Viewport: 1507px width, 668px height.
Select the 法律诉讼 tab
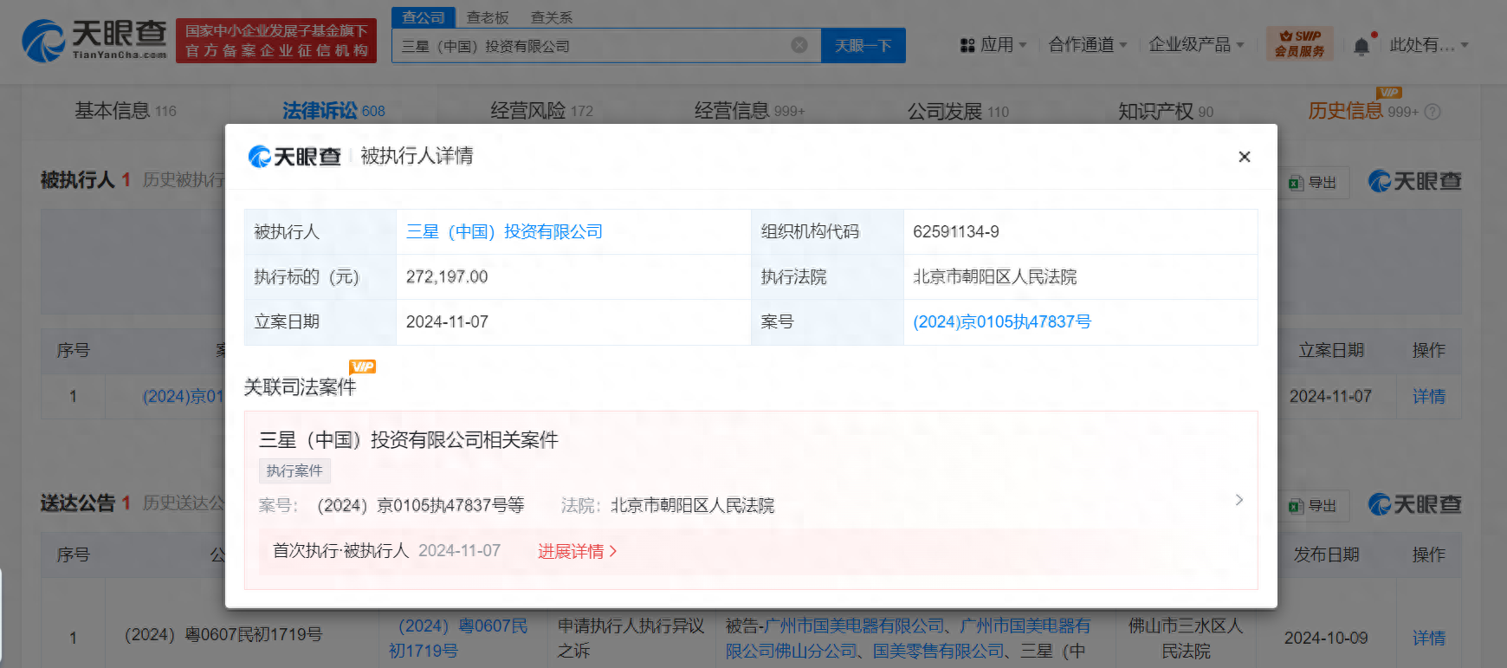click(333, 111)
